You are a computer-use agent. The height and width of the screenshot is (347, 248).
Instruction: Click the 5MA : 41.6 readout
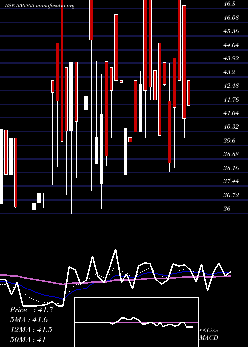tap(29, 320)
